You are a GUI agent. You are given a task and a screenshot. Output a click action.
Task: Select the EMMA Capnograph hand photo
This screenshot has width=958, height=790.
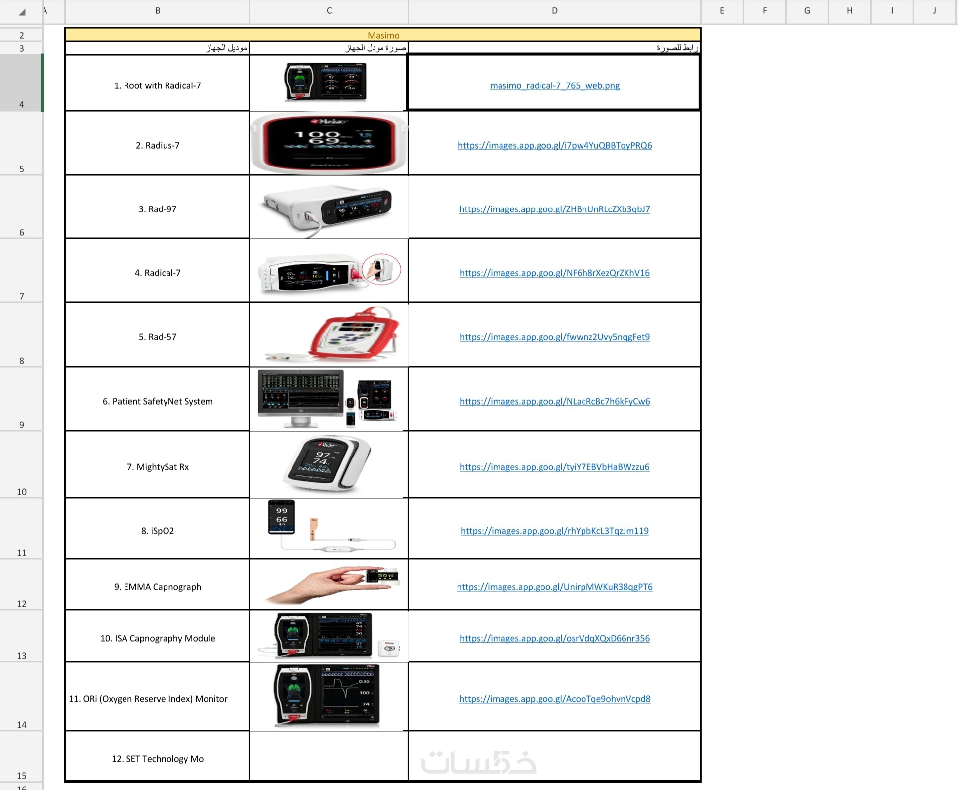coord(330,584)
